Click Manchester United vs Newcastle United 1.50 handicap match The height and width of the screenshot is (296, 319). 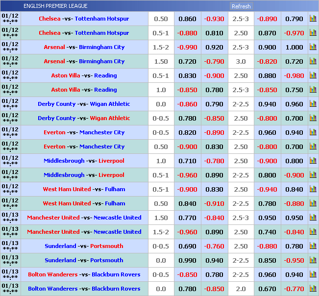point(84,218)
